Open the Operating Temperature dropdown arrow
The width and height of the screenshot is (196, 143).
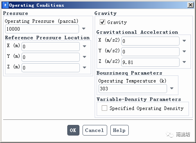[x=172, y=88]
